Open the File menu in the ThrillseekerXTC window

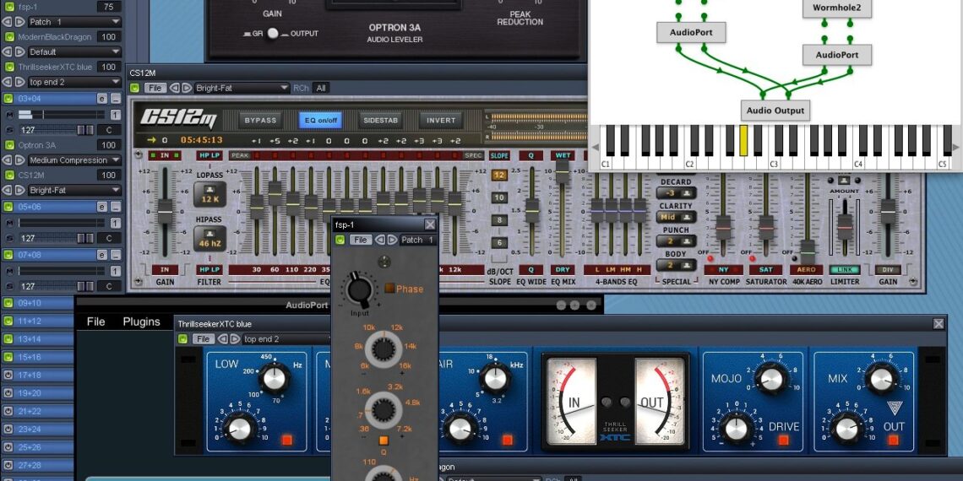click(203, 338)
